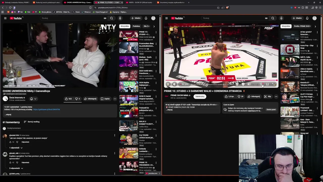The width and height of the screenshot is (323, 182).
Task: Expand '1 odpowiedź' replies
Action: [16, 148]
